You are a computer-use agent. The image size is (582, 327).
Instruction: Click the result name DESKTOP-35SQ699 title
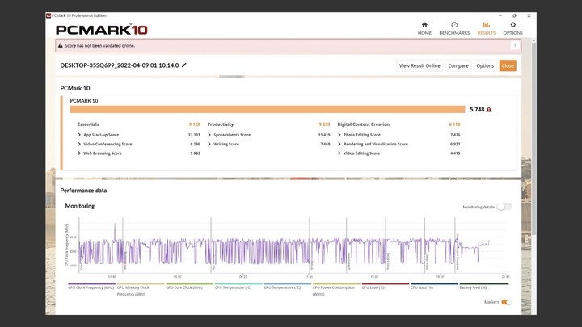click(x=120, y=65)
